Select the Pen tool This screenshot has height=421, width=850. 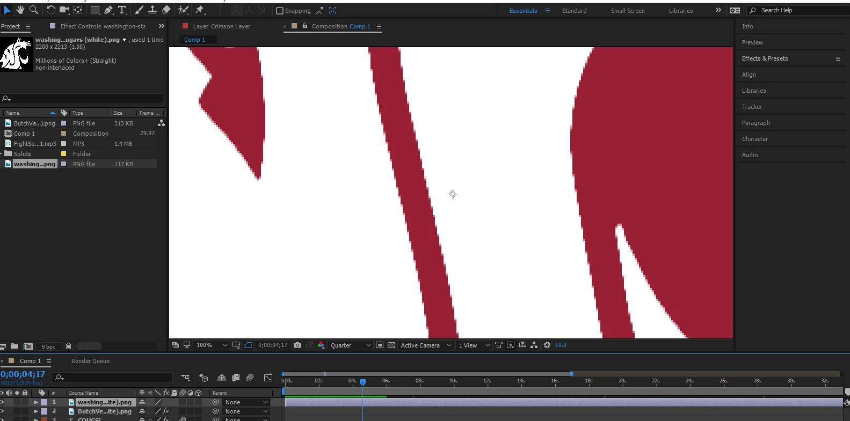pos(108,10)
